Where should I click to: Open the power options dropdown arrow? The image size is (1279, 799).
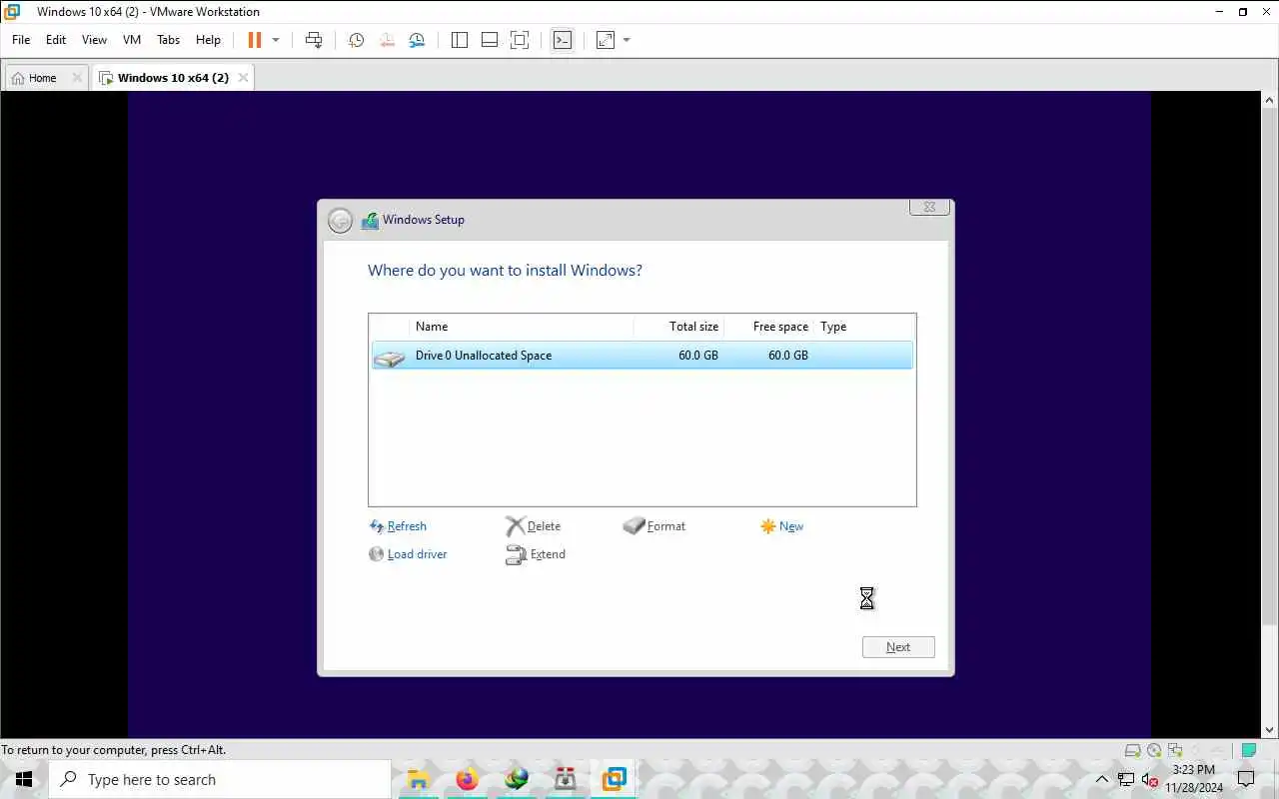(276, 40)
